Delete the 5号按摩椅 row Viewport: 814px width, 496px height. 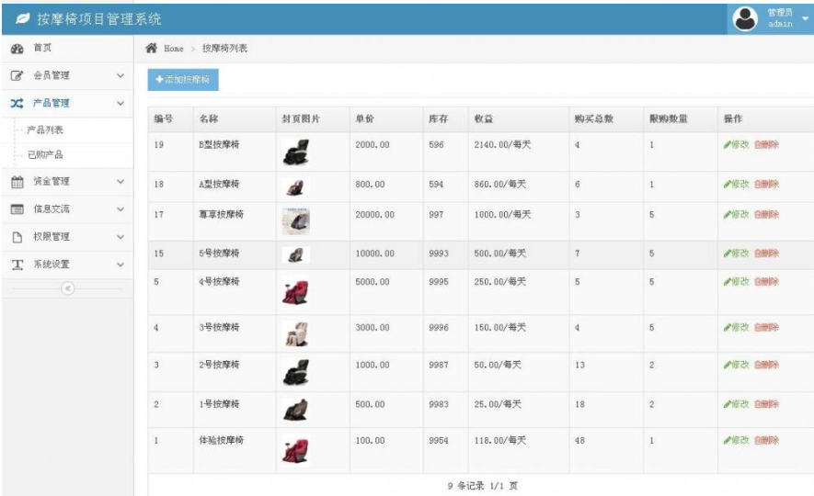tap(766, 253)
